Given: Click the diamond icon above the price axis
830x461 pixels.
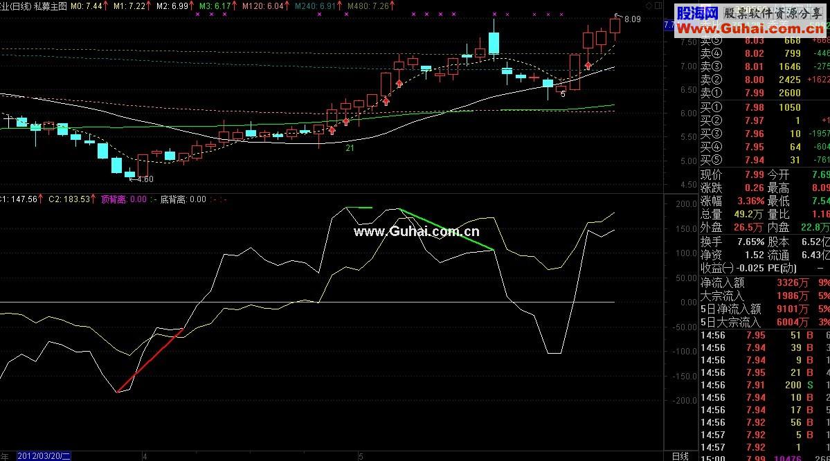Looking at the screenshot, I should tap(649, 6).
